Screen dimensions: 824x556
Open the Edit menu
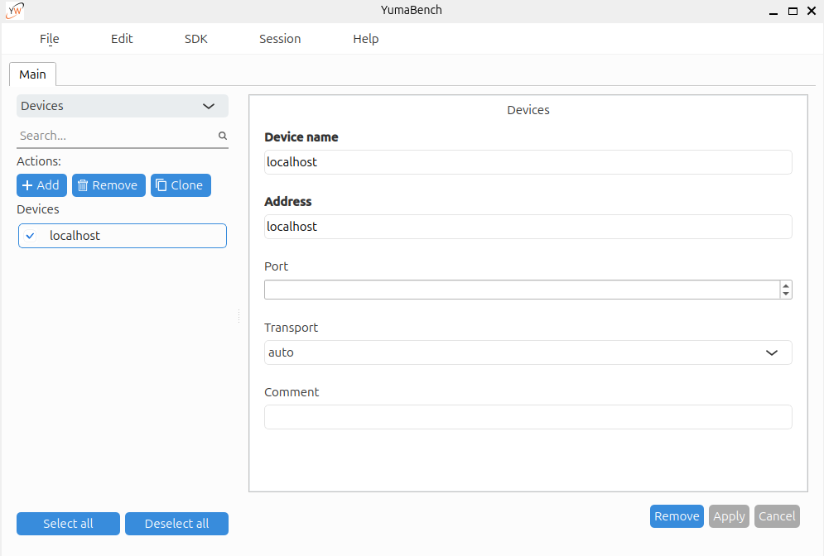[x=122, y=39]
